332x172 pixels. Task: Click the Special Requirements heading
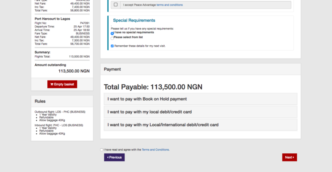click(134, 20)
